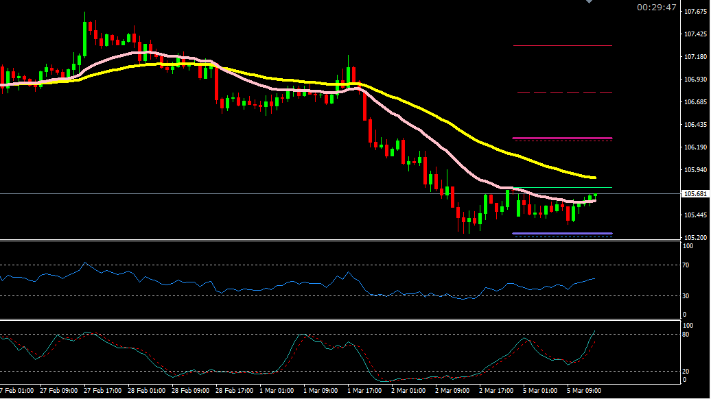The height and width of the screenshot is (399, 711).
Task: Click the 1 Mar 09:00 time label
Action: pyautogui.click(x=320, y=390)
